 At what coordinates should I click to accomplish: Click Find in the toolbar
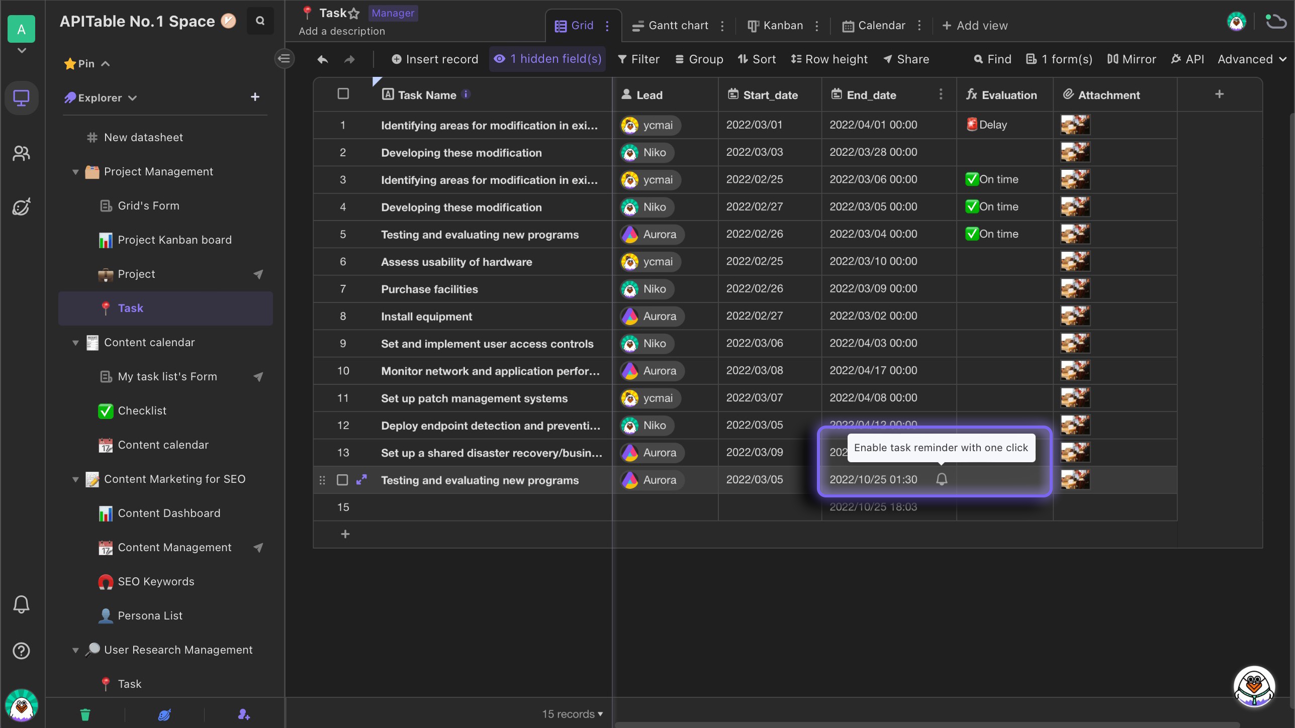click(x=992, y=59)
